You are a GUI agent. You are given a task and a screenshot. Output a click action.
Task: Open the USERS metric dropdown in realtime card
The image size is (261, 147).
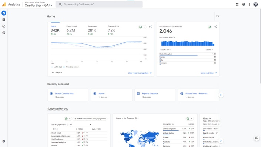[x=209, y=50]
